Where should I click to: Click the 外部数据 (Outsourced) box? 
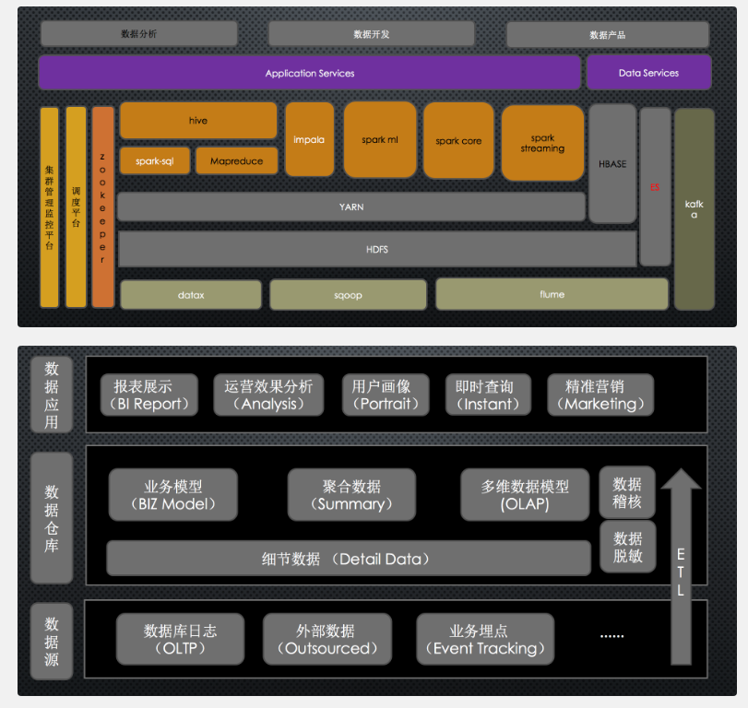click(x=327, y=640)
